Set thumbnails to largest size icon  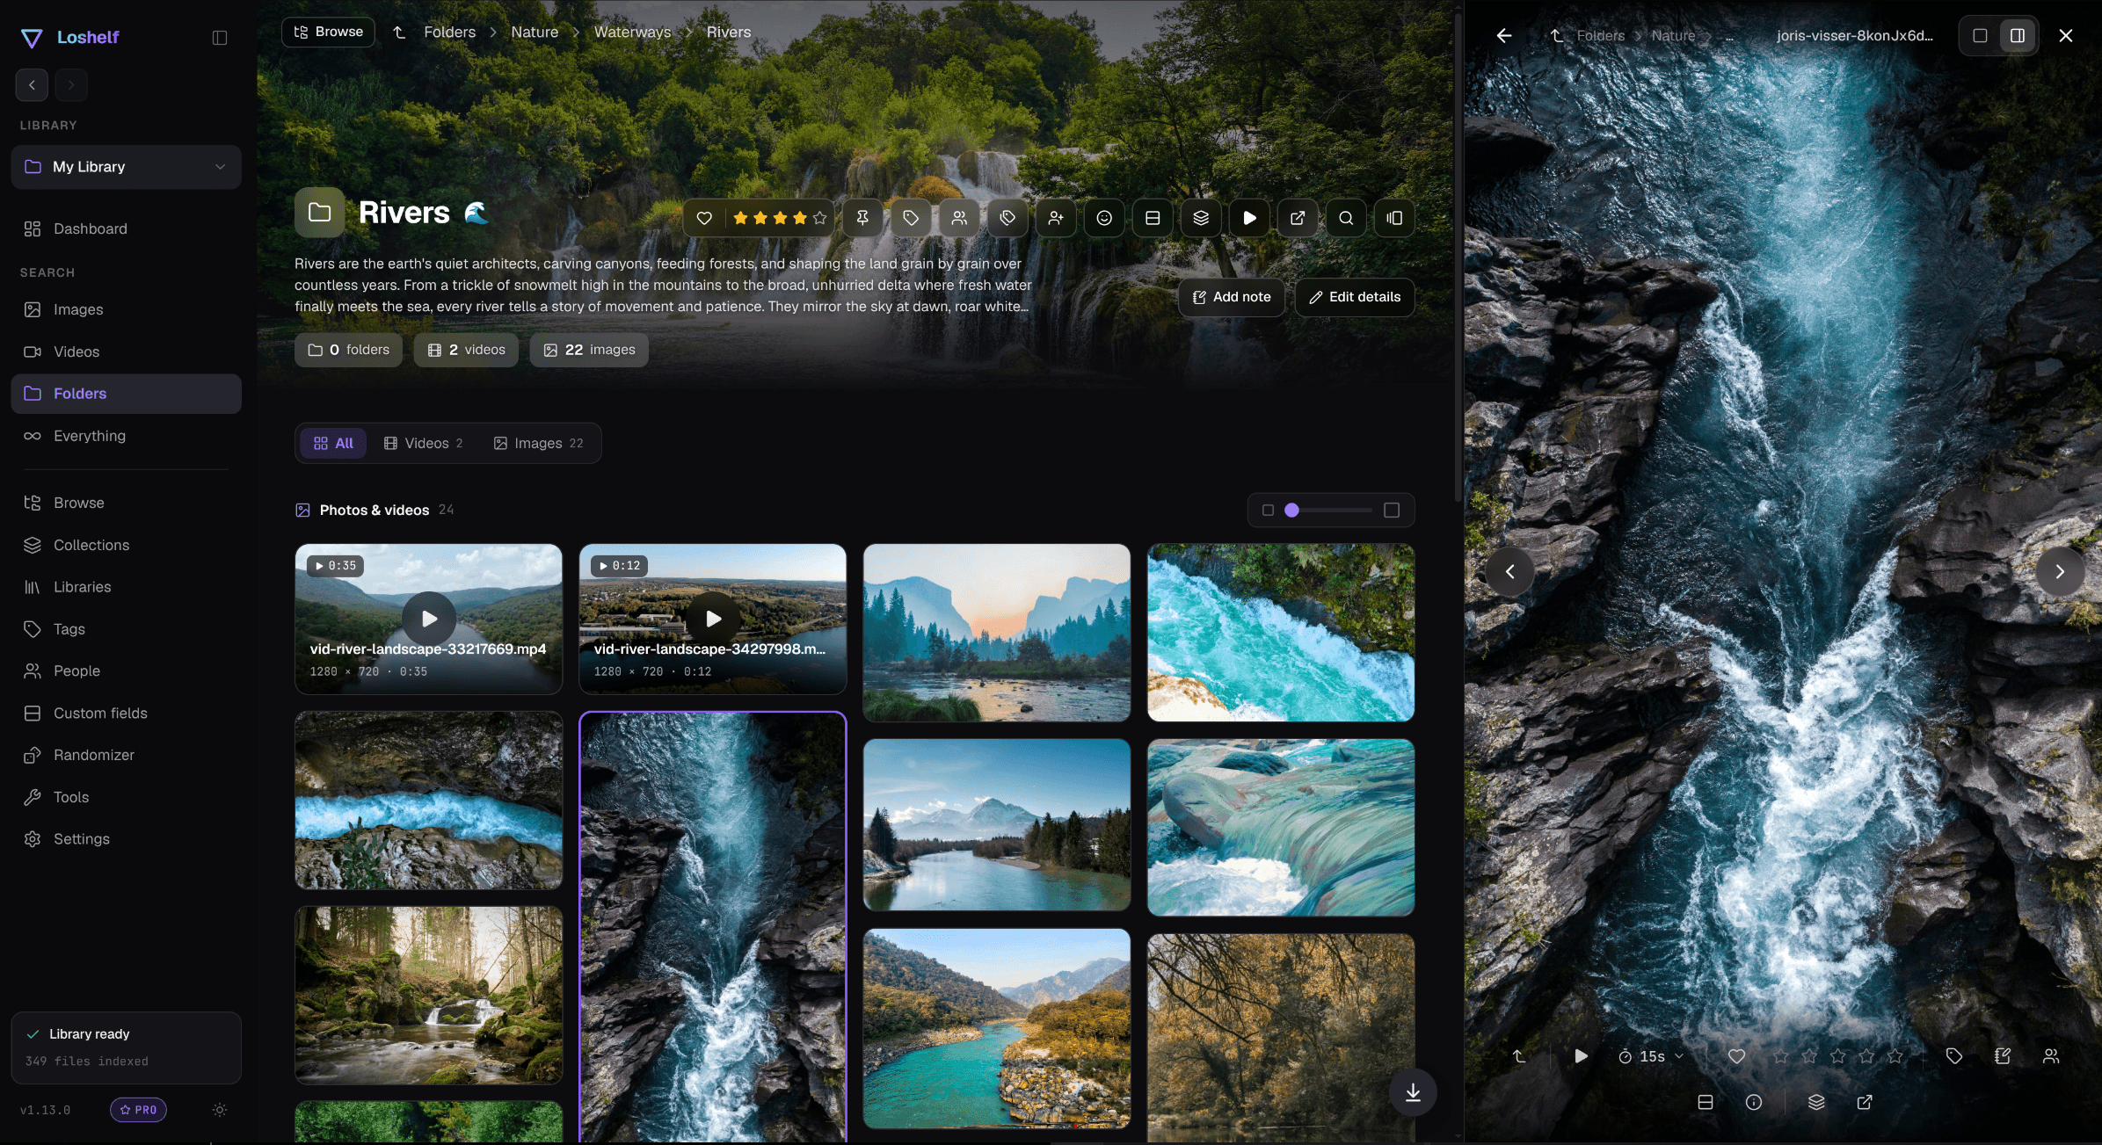click(1392, 511)
